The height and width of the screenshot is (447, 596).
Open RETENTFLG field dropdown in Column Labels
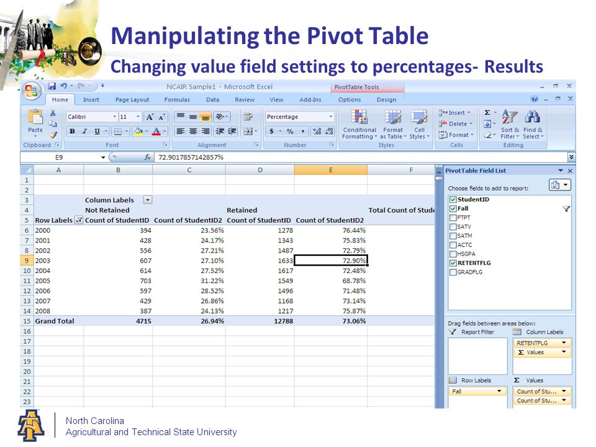point(564,343)
